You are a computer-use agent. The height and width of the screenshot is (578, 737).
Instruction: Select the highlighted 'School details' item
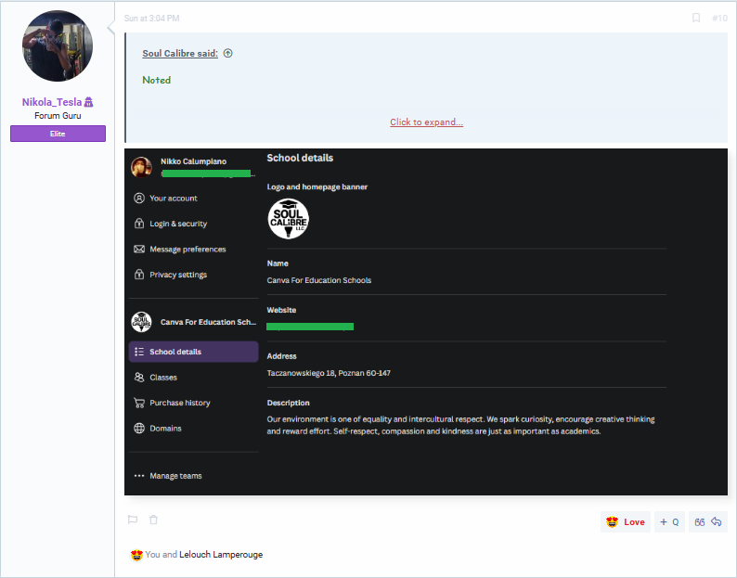[x=194, y=352]
